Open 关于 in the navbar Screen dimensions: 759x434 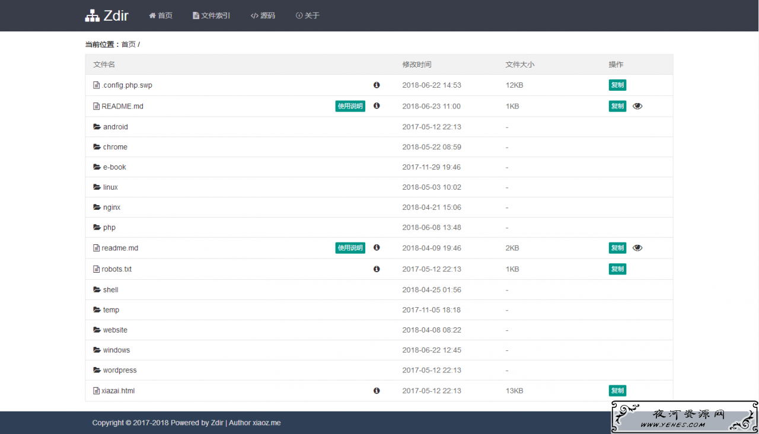pyautogui.click(x=307, y=15)
